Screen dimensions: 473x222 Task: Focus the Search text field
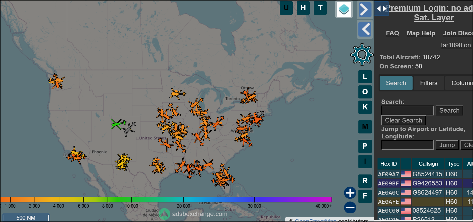[x=407, y=110]
